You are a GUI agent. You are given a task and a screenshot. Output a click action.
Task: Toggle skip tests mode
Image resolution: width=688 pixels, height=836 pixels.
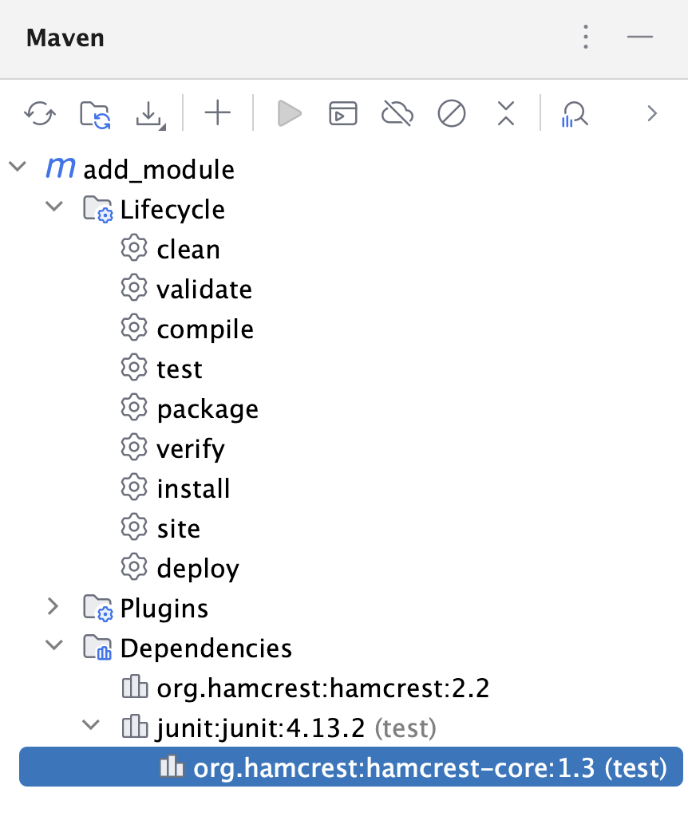(451, 113)
